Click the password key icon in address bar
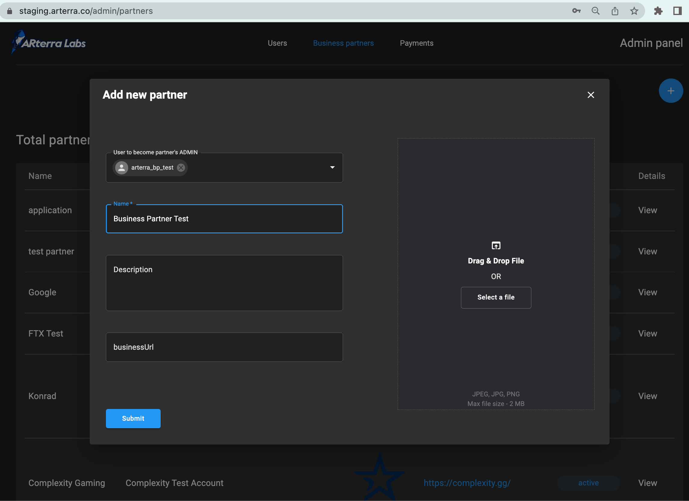The width and height of the screenshot is (689, 501). pyautogui.click(x=576, y=11)
